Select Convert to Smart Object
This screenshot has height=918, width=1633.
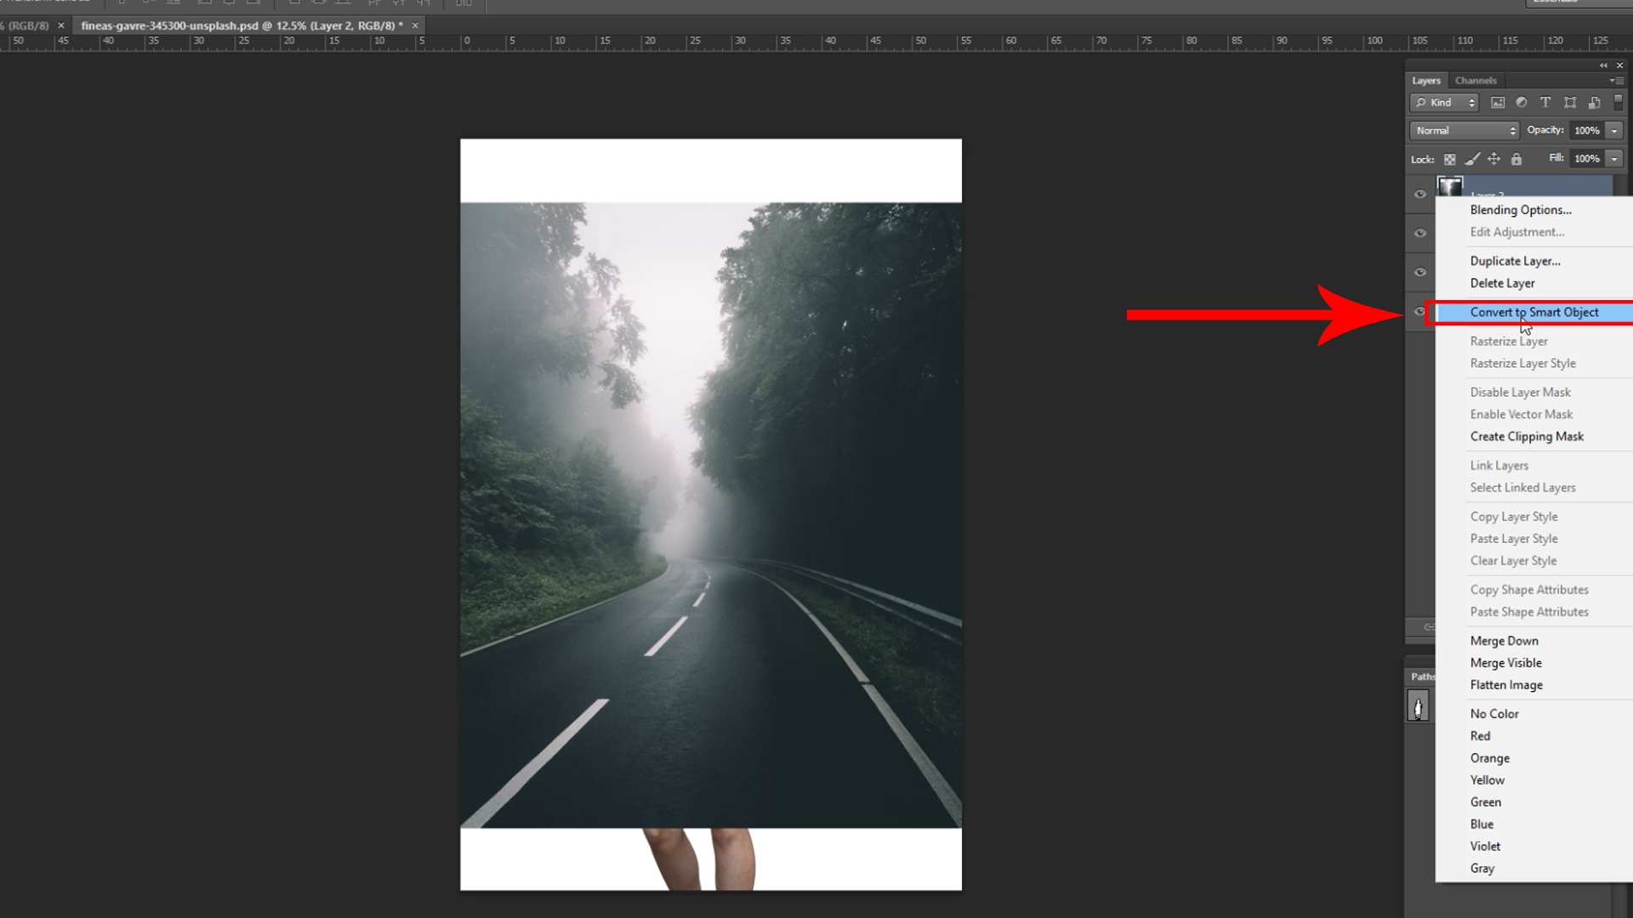pyautogui.click(x=1533, y=312)
